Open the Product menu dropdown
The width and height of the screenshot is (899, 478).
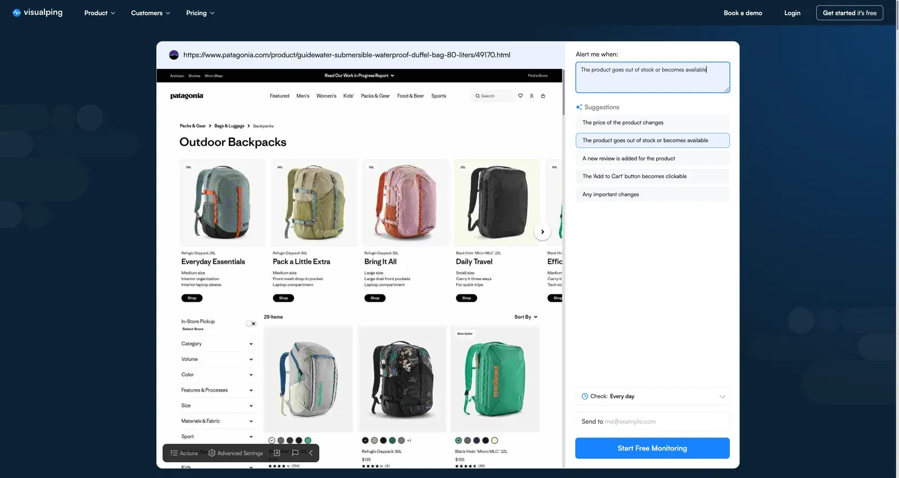click(99, 13)
